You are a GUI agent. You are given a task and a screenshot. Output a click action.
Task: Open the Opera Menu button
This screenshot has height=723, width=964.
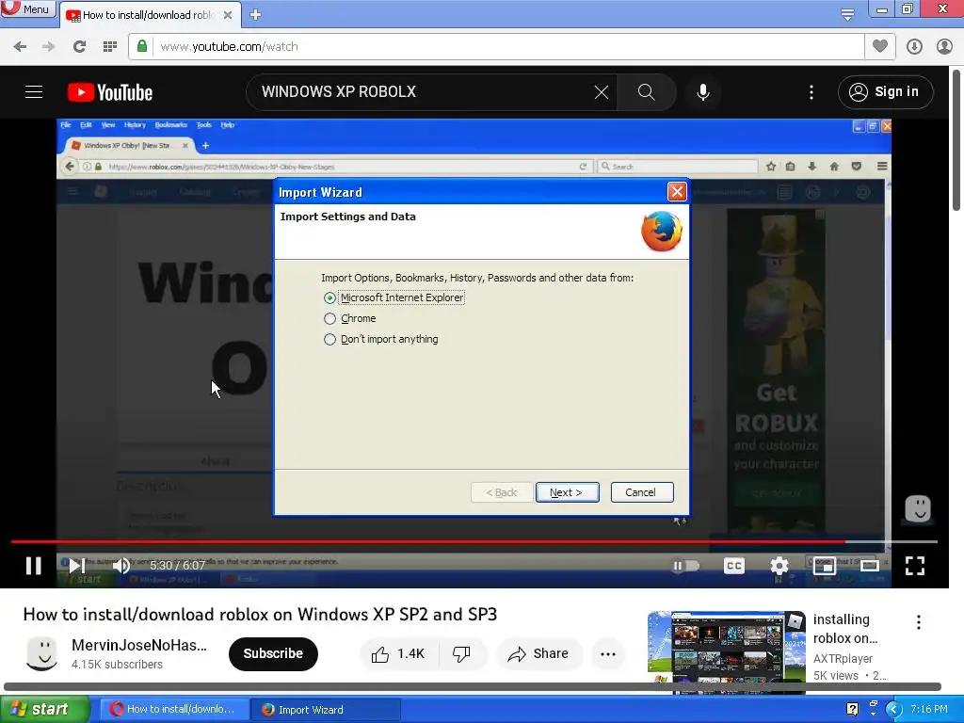click(x=27, y=8)
